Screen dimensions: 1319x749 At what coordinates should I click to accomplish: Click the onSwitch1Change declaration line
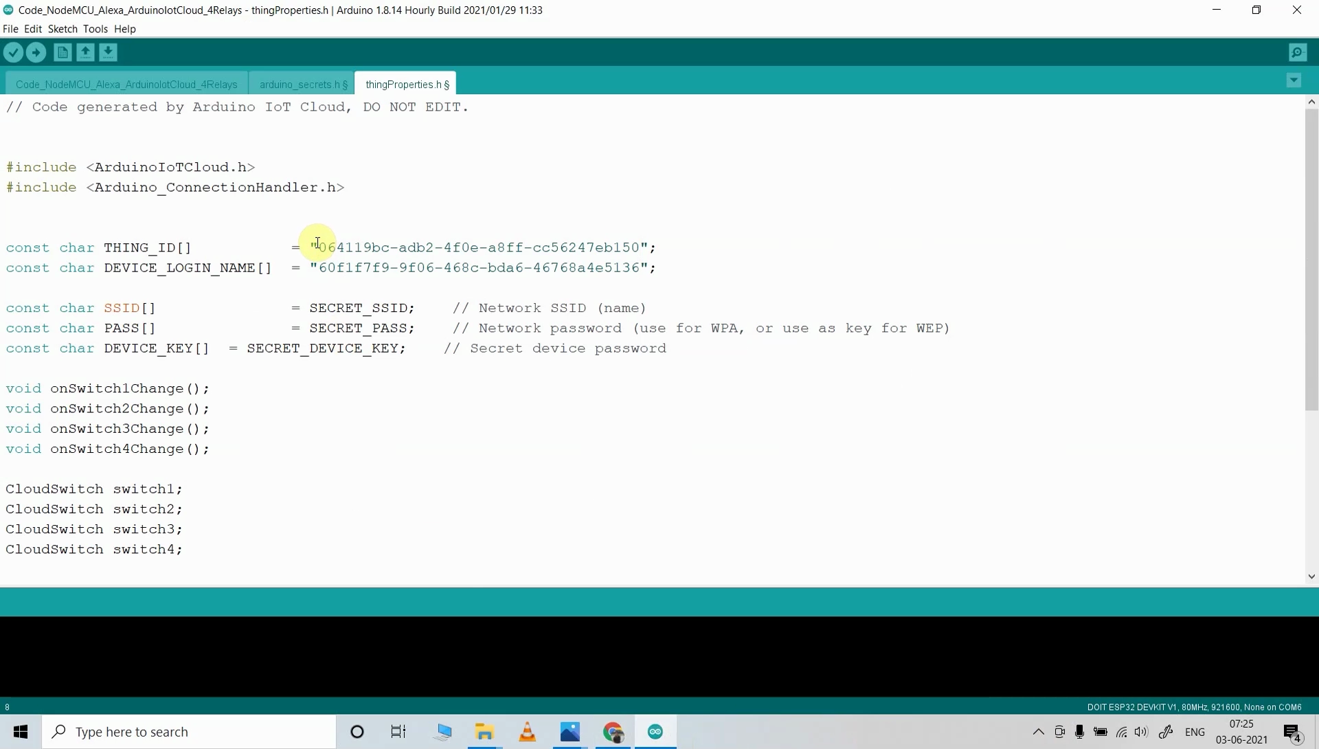(108, 388)
